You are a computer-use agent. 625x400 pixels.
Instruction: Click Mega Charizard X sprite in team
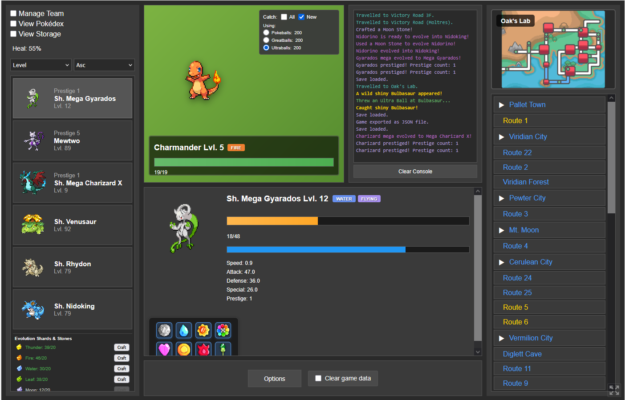coord(33,183)
